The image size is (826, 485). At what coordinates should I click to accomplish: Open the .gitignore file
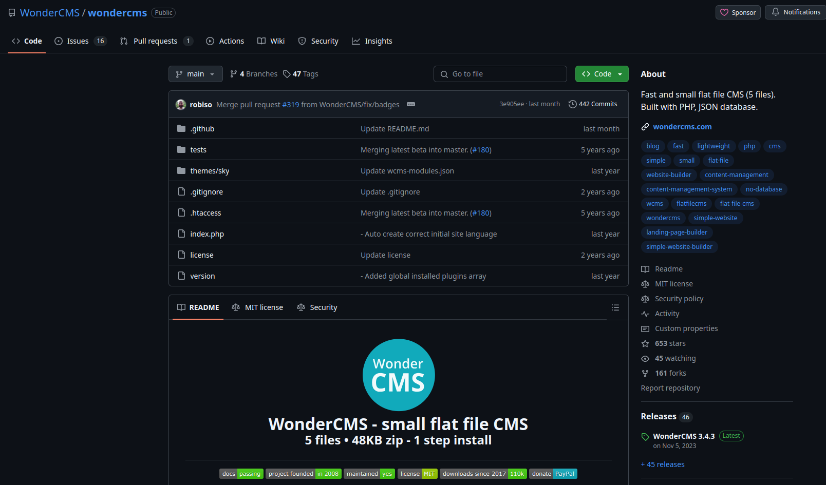(x=206, y=192)
